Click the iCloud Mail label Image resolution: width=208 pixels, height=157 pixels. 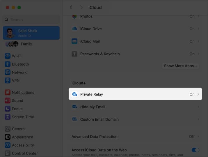[90, 41]
